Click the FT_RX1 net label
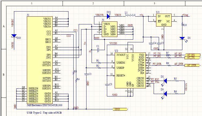 click(x=155, y=79)
